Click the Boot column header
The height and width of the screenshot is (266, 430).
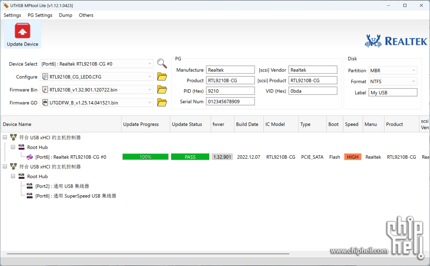[x=335, y=124]
